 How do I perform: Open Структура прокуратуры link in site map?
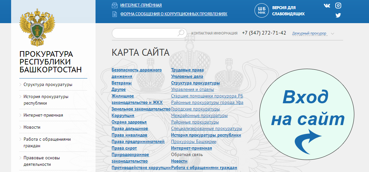click(x=195, y=83)
